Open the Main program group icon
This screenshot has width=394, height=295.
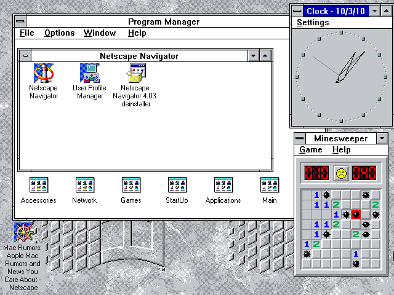tap(270, 185)
